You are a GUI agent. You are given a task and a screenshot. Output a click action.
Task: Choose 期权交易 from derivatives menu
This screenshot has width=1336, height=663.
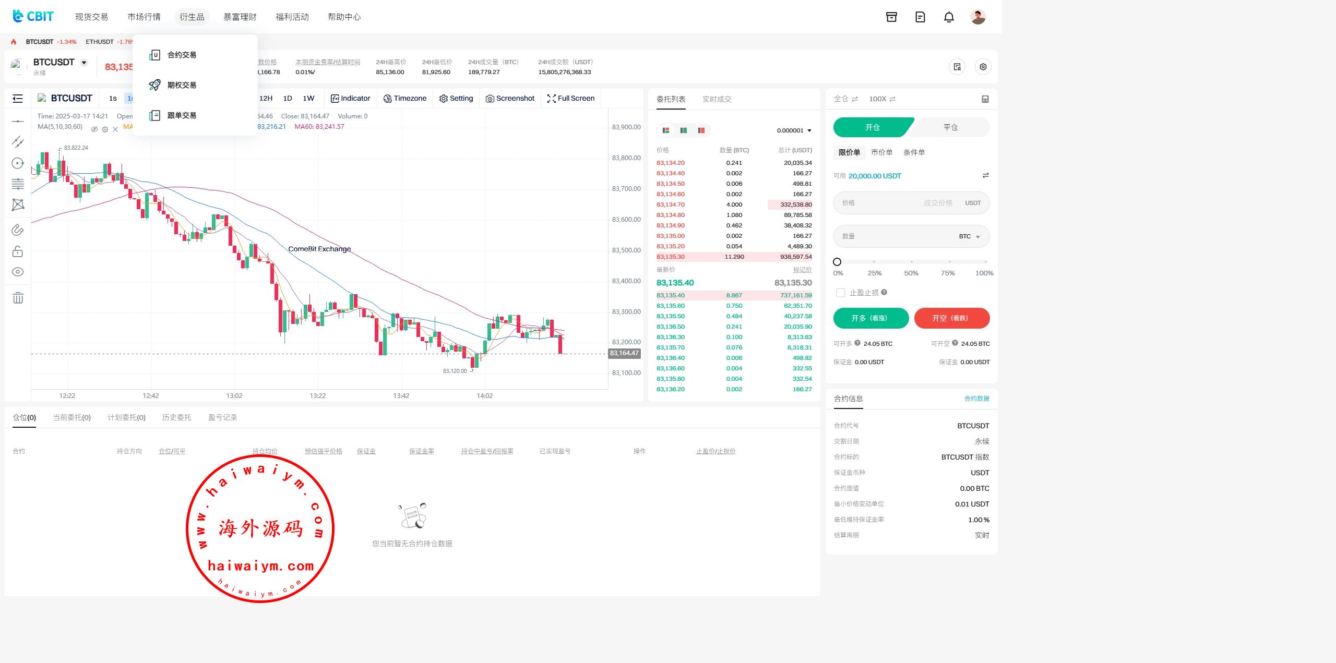click(x=182, y=85)
